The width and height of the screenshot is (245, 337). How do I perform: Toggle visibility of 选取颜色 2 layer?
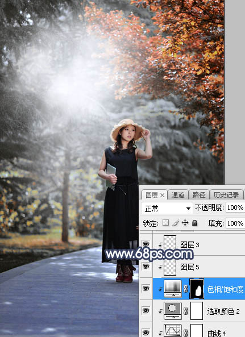146,310
